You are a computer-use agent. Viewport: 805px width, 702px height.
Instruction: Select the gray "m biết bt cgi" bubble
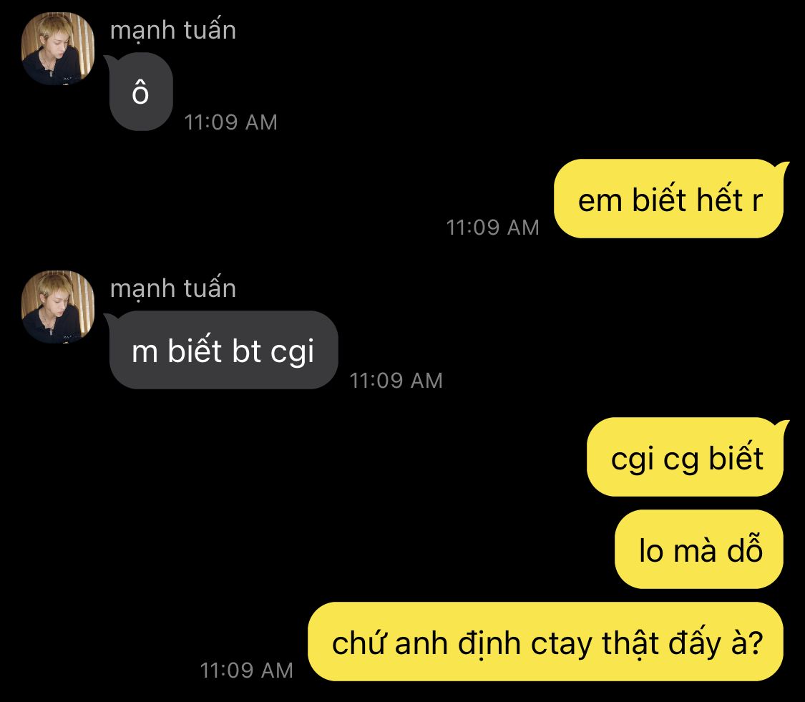point(223,350)
